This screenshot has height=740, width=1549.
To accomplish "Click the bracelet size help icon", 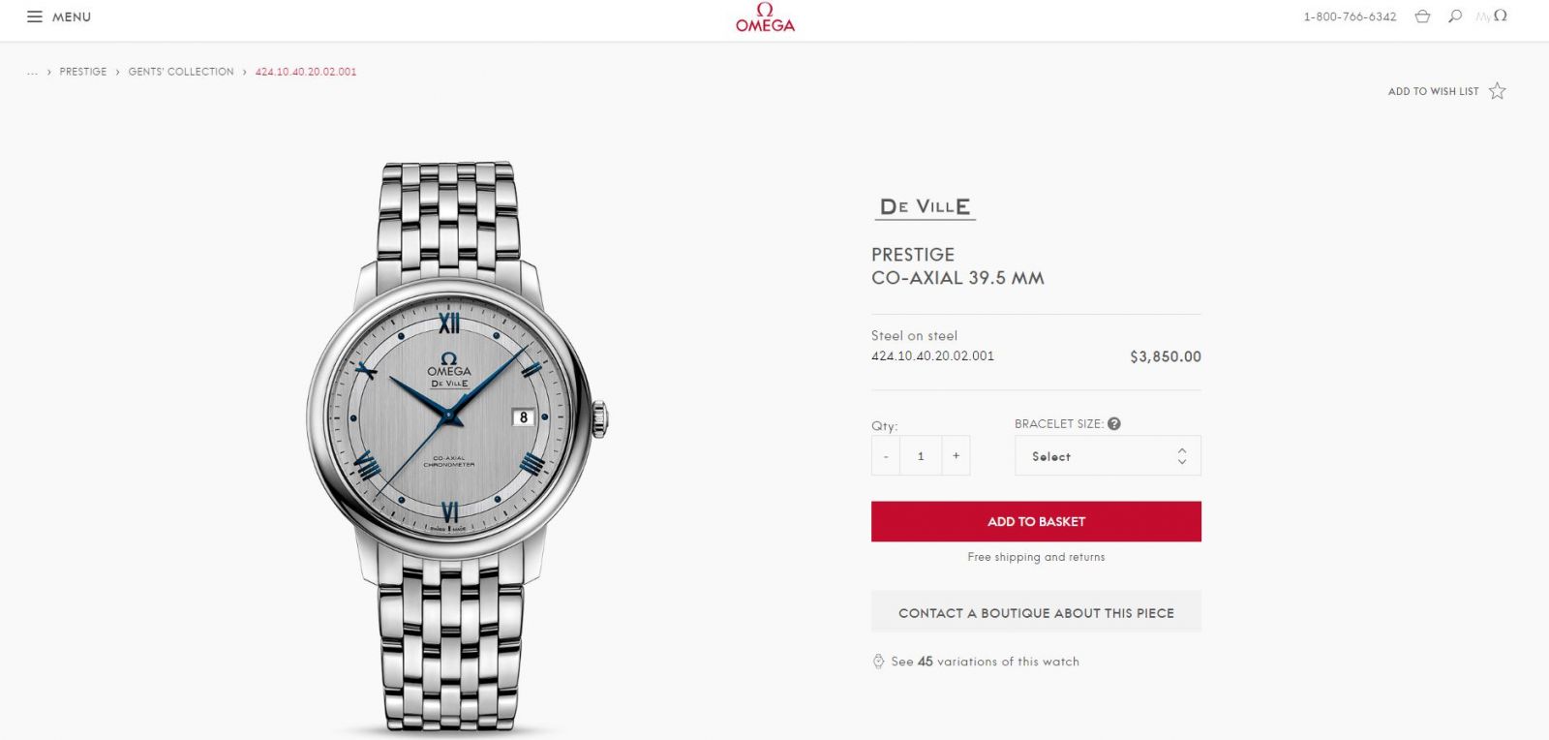I will (x=1114, y=424).
